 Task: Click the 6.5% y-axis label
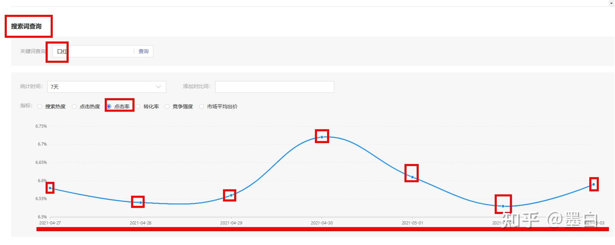click(42, 217)
